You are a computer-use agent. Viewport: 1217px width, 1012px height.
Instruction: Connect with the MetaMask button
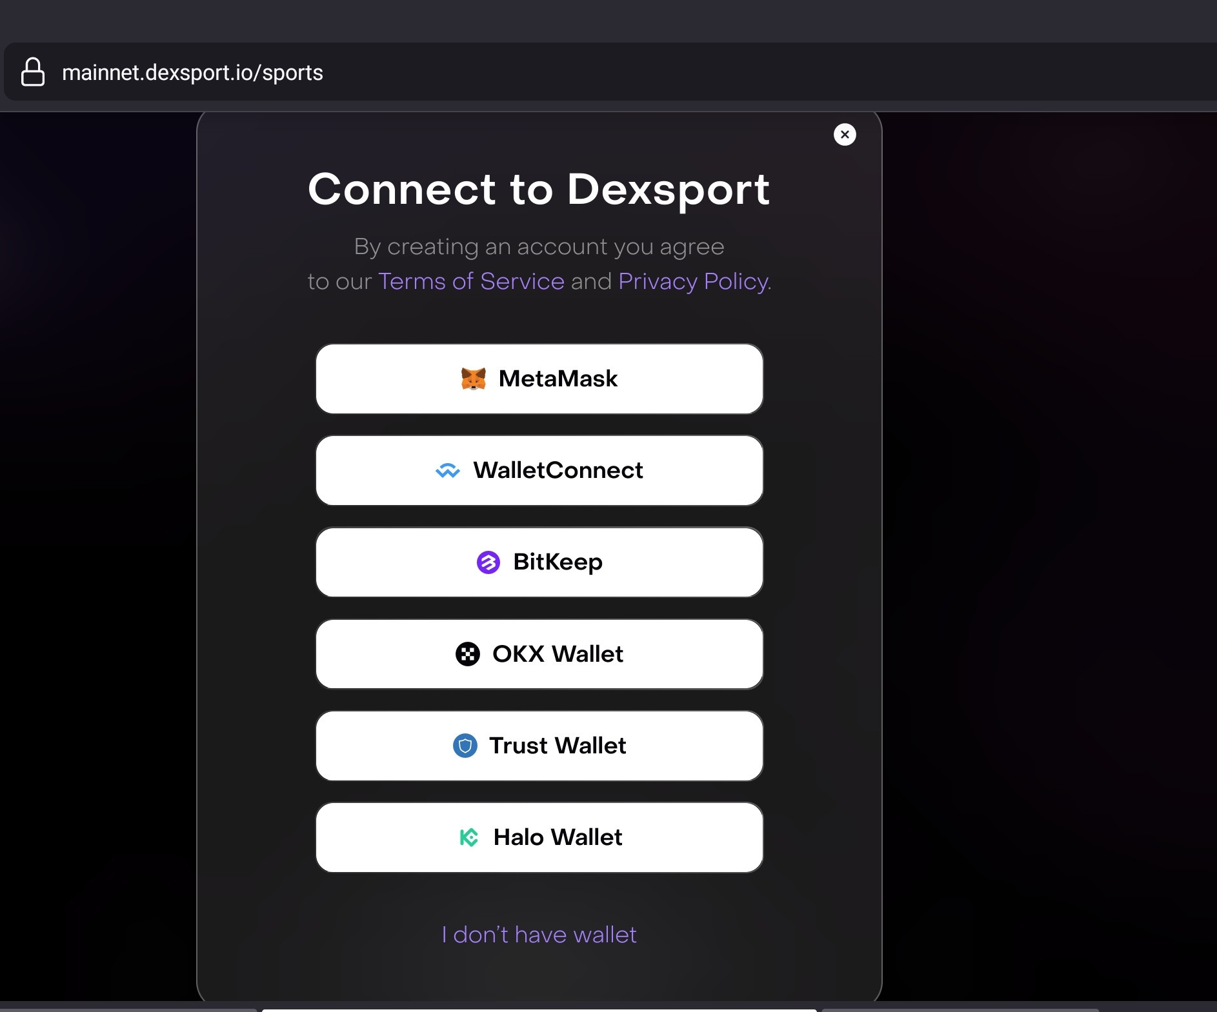click(539, 379)
